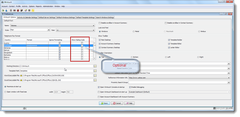Open the Account menu
The height and width of the screenshot is (117, 240).
(5, 6)
